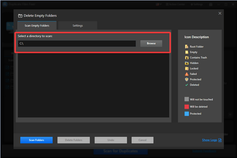Screen dimensions: 237x158
Task: Click the gray Will not be touched swatch
Action: (187, 99)
